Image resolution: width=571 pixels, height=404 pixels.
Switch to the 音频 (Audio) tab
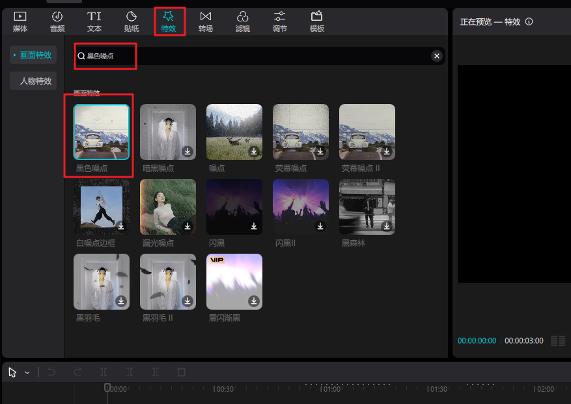pos(57,21)
